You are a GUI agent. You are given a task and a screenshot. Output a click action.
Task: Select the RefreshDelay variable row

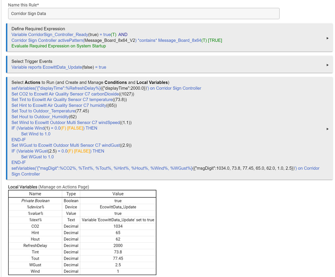pyautogui.click(x=35, y=246)
